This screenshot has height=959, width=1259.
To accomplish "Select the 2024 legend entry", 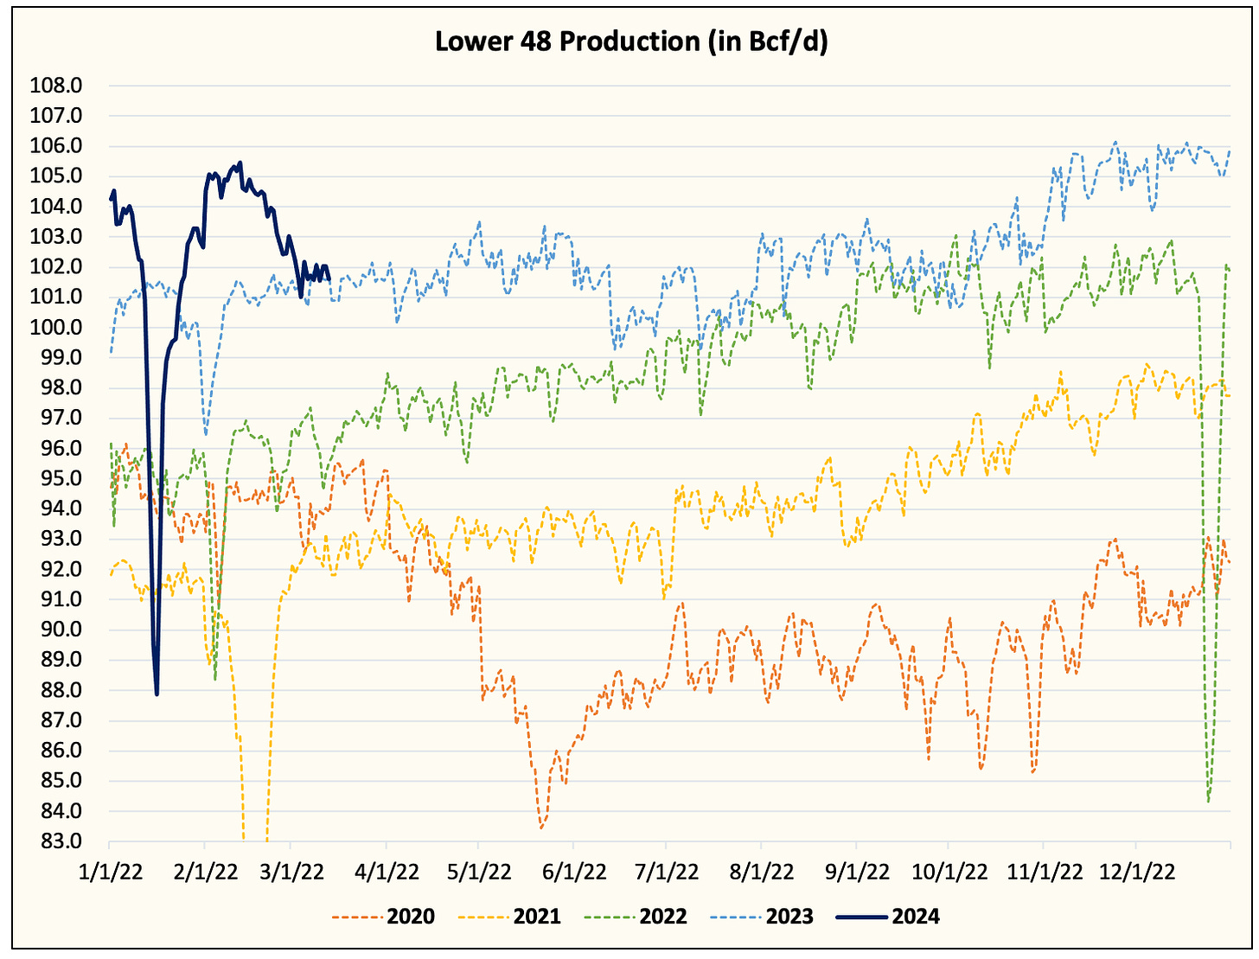I will pos(888,917).
